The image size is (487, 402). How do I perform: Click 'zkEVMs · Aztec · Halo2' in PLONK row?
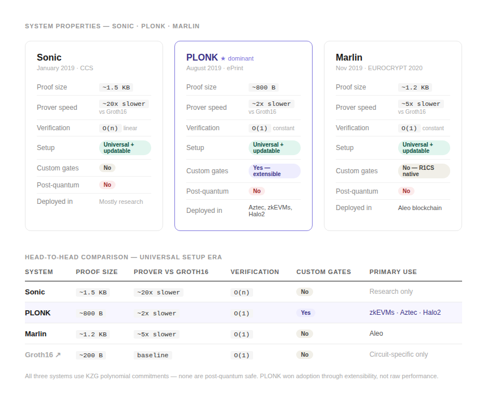405,313
